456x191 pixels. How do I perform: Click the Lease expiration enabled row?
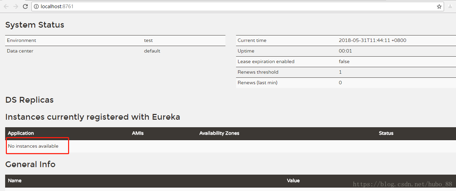266,61
